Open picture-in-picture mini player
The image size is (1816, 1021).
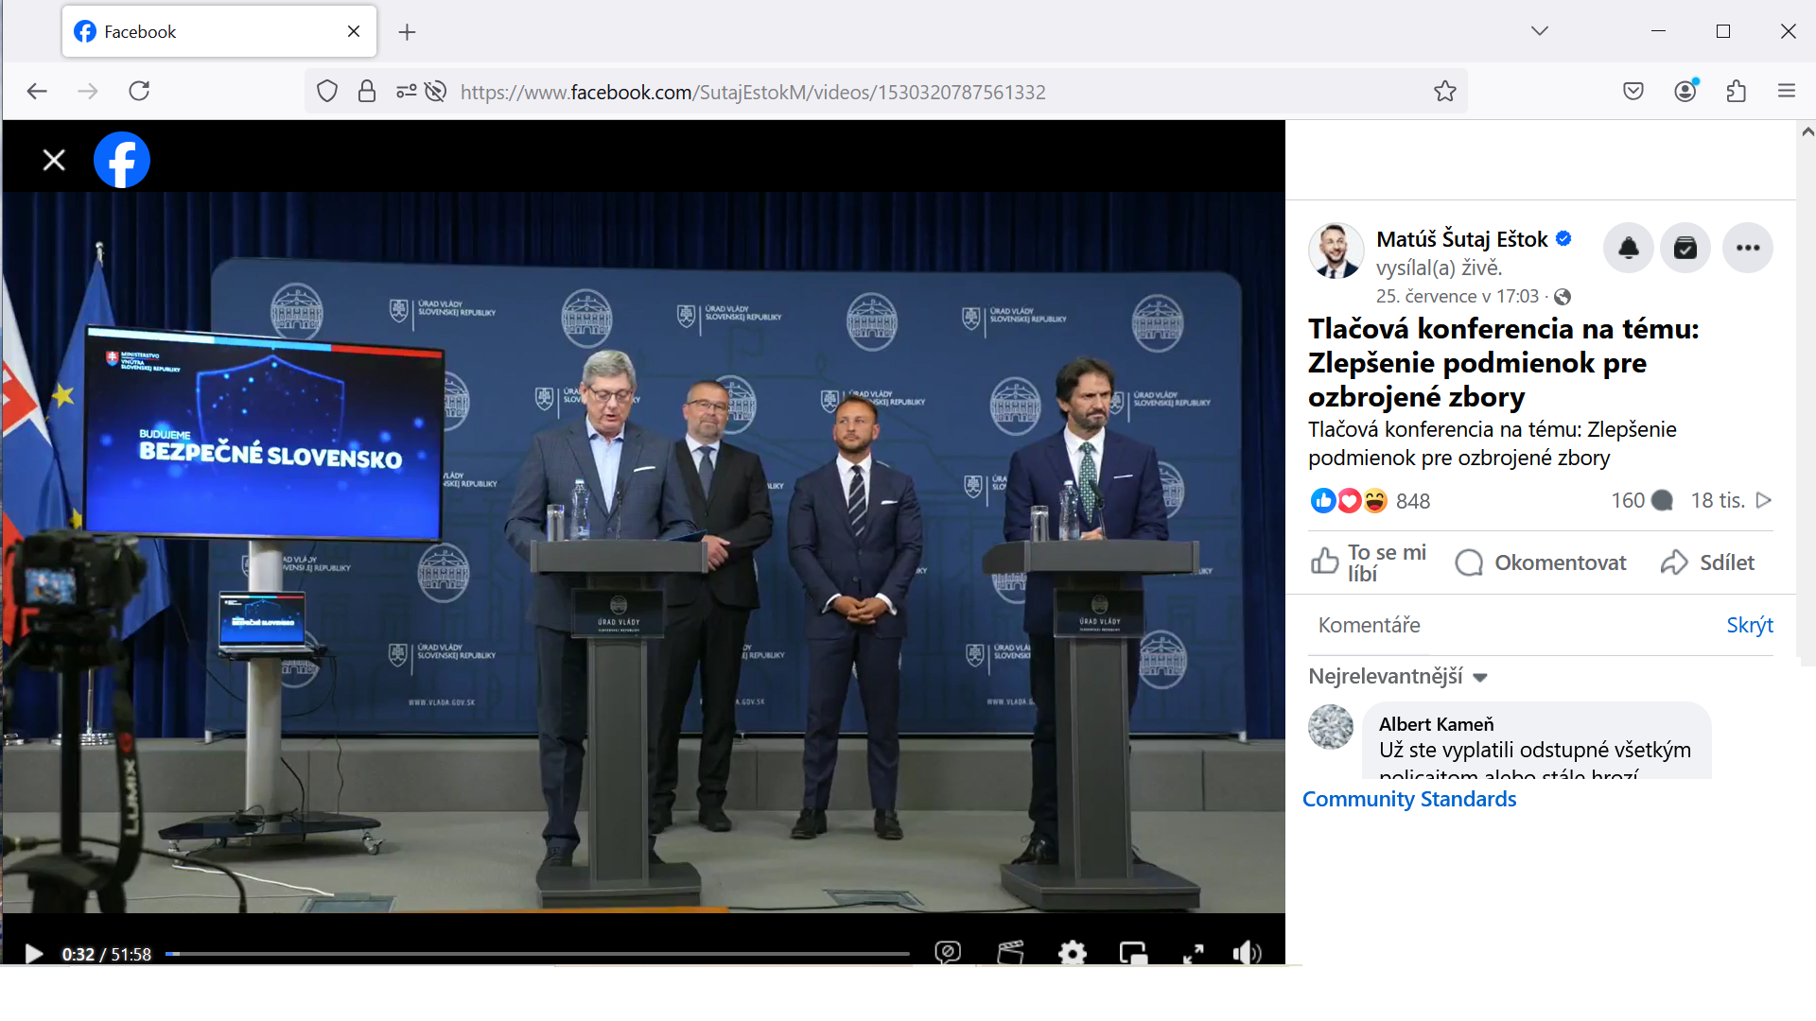(1133, 952)
